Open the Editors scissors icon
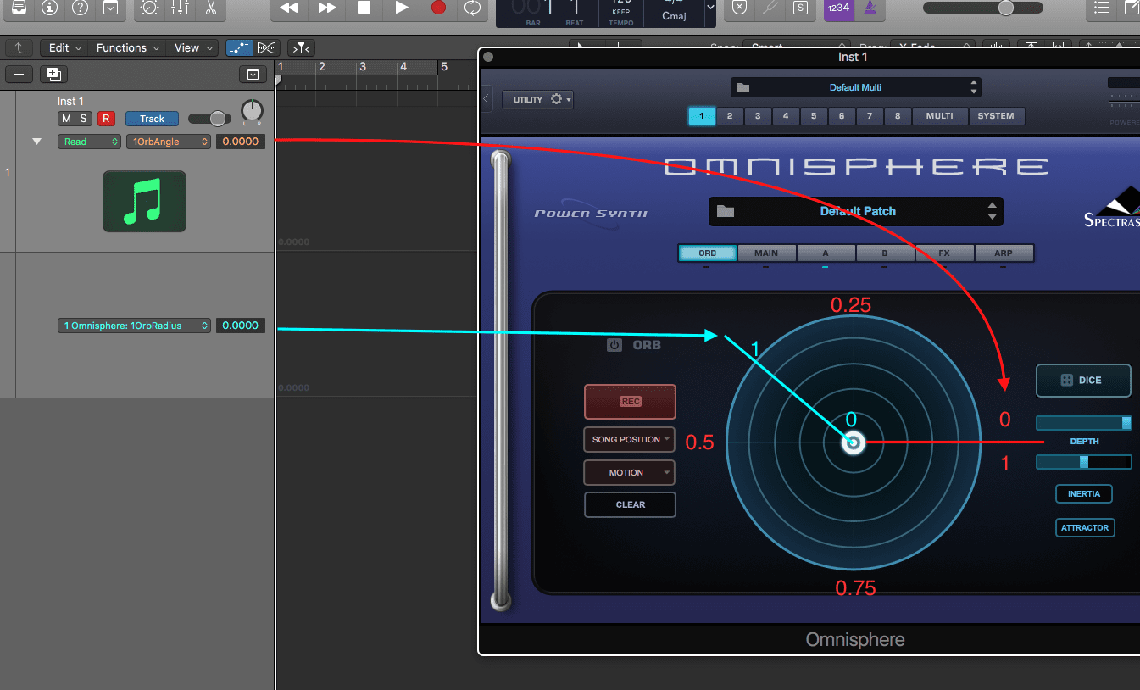Viewport: 1140px width, 690px height. 211,8
